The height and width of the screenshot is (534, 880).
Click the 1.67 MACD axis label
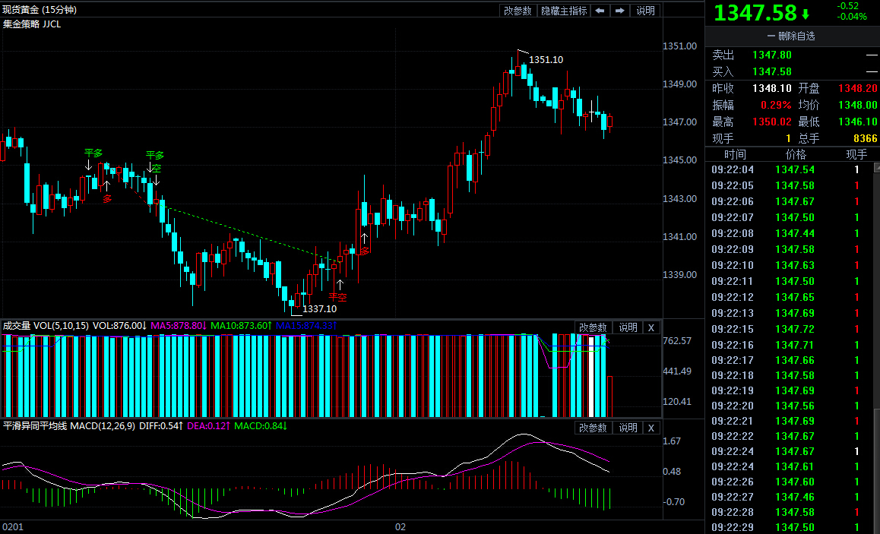click(x=673, y=441)
